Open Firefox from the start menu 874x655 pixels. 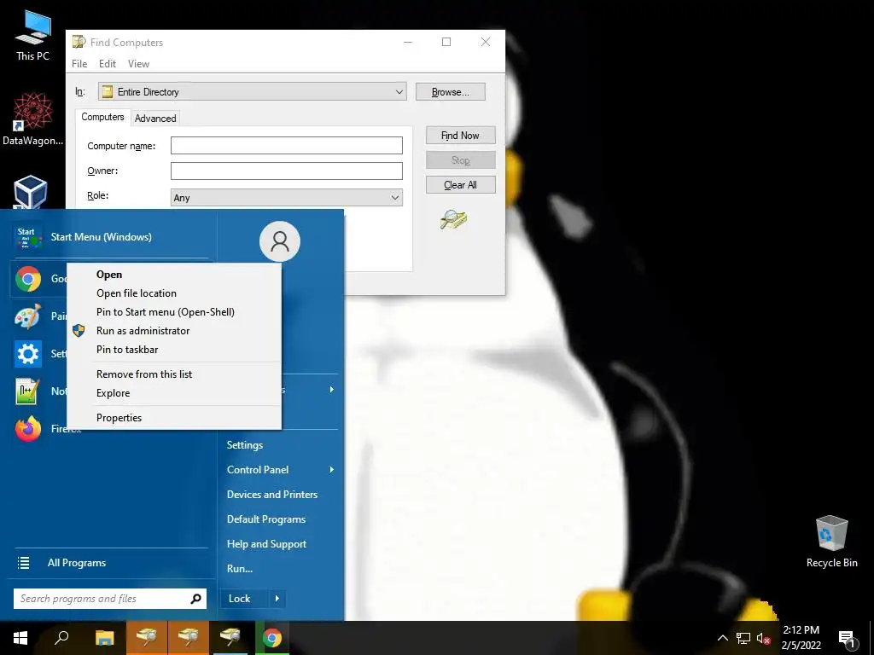point(28,429)
